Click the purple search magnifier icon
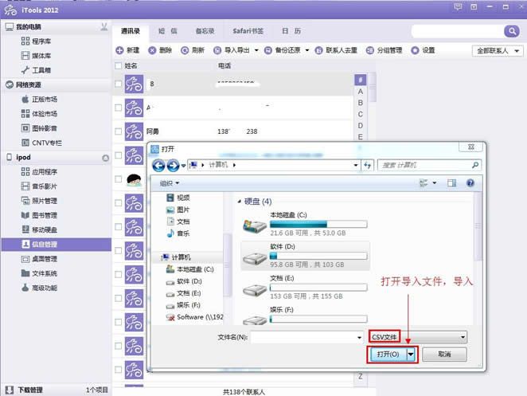The width and height of the screenshot is (527, 396). pyautogui.click(x=511, y=31)
